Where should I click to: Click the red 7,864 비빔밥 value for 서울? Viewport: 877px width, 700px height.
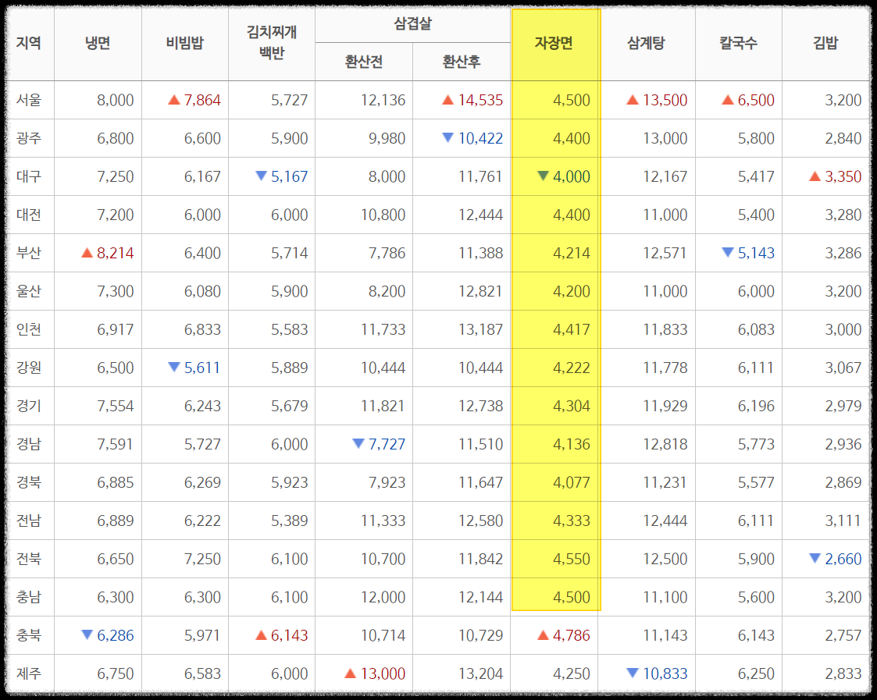pos(202,100)
